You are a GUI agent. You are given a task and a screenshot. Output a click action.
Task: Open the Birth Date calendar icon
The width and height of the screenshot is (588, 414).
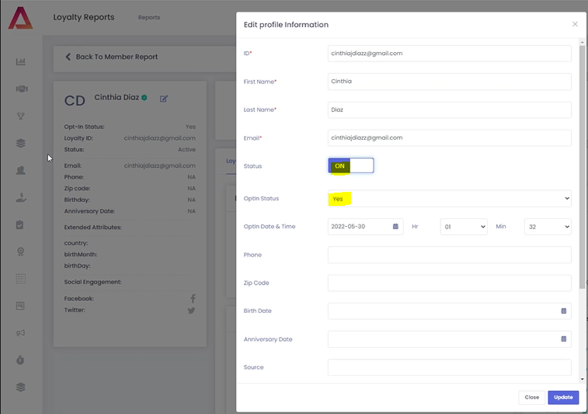coord(564,311)
